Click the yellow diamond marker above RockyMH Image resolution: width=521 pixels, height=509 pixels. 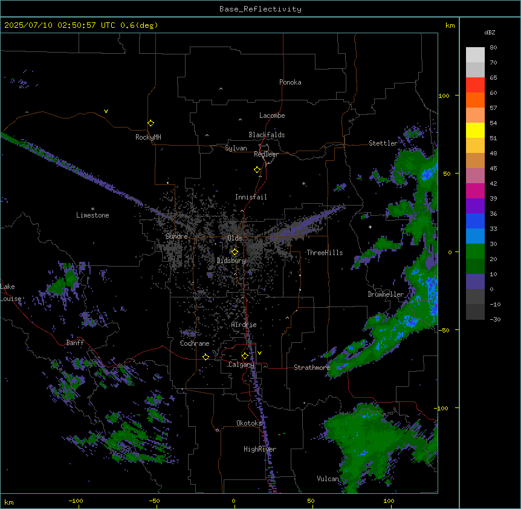[150, 123]
